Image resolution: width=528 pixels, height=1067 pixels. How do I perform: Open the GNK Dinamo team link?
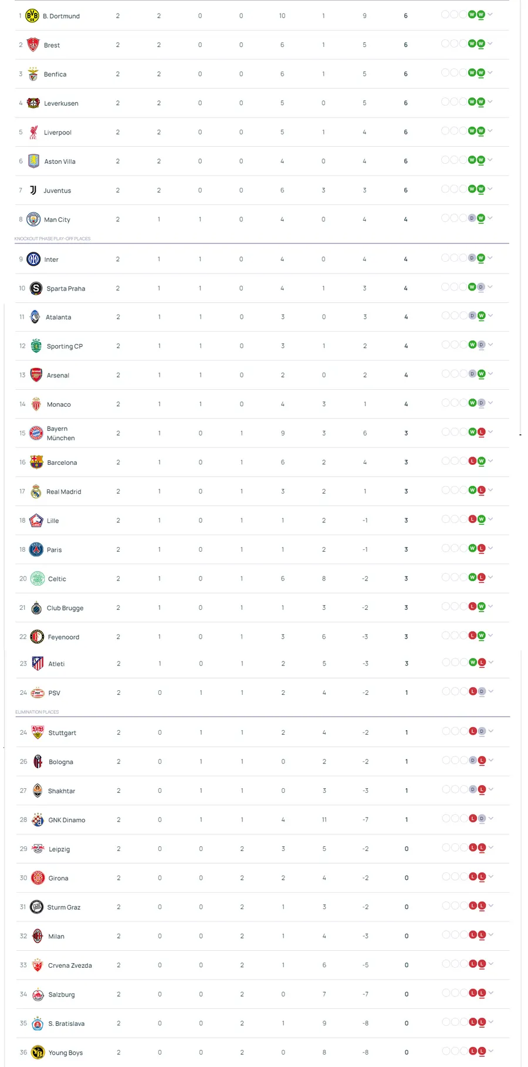point(66,820)
